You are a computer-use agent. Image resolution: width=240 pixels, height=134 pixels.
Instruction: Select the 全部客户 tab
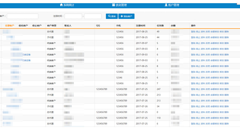point(9,26)
